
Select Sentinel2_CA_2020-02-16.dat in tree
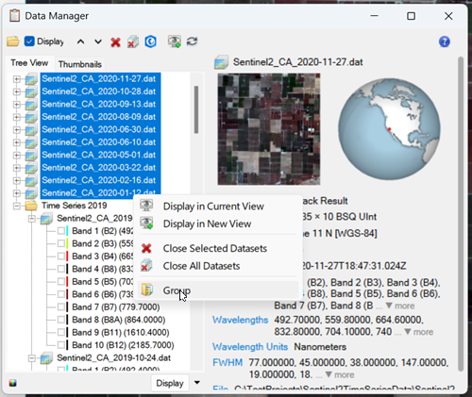pyautogui.click(x=99, y=180)
